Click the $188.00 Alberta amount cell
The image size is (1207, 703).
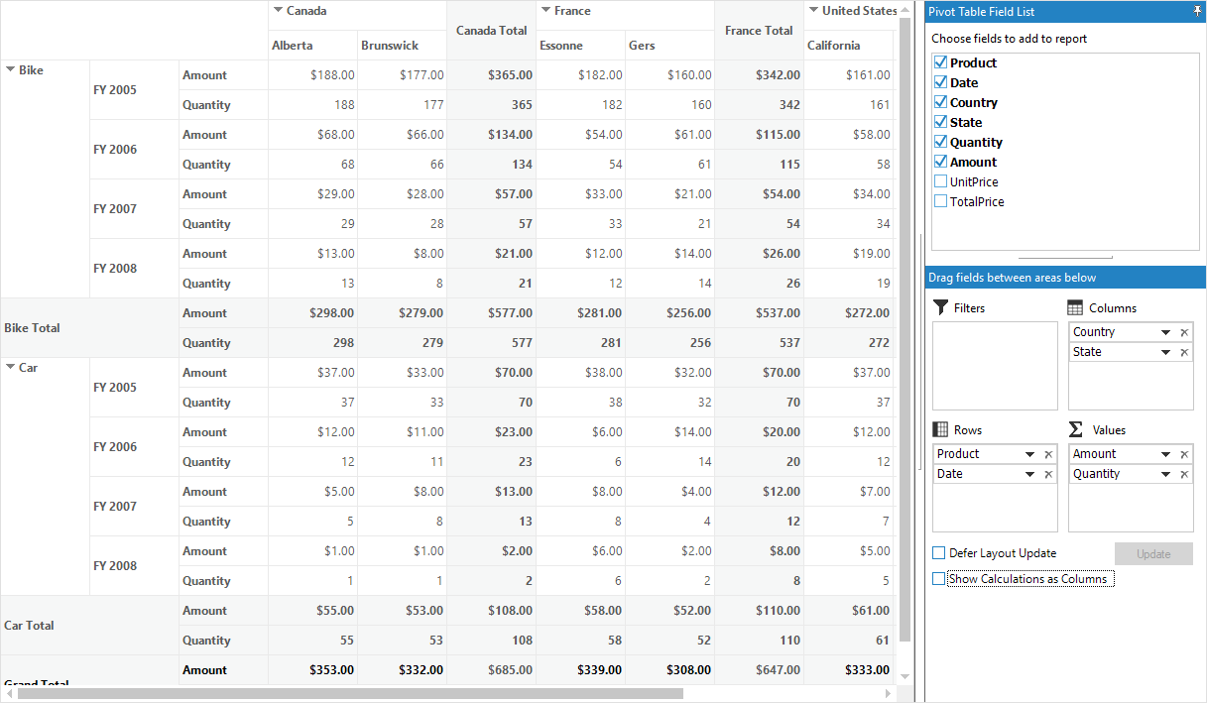(312, 75)
